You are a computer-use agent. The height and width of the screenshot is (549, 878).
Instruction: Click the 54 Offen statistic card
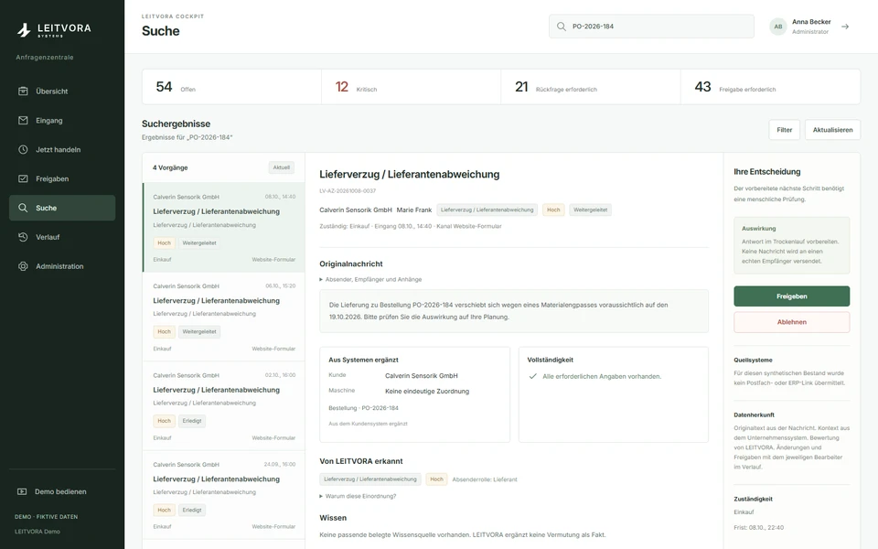pyautogui.click(x=231, y=87)
